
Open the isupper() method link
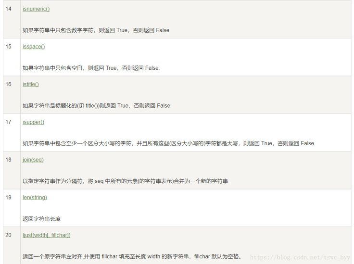33,122
